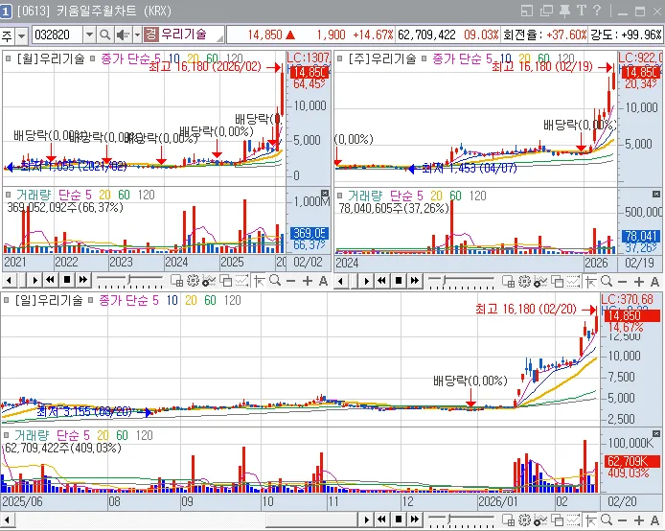The height and width of the screenshot is (531, 665).
Task: Click rewind in daily chart toolbar
Action: click(x=382, y=519)
